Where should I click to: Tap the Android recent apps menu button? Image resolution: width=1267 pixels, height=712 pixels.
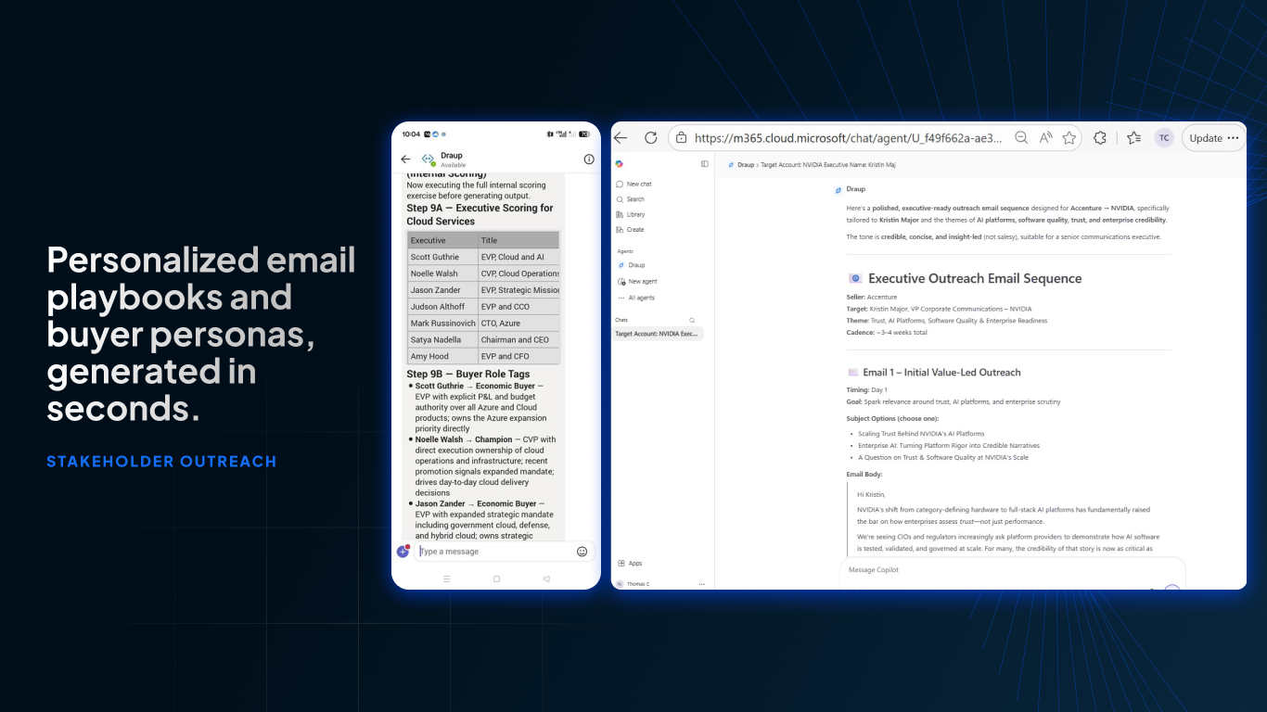446,578
